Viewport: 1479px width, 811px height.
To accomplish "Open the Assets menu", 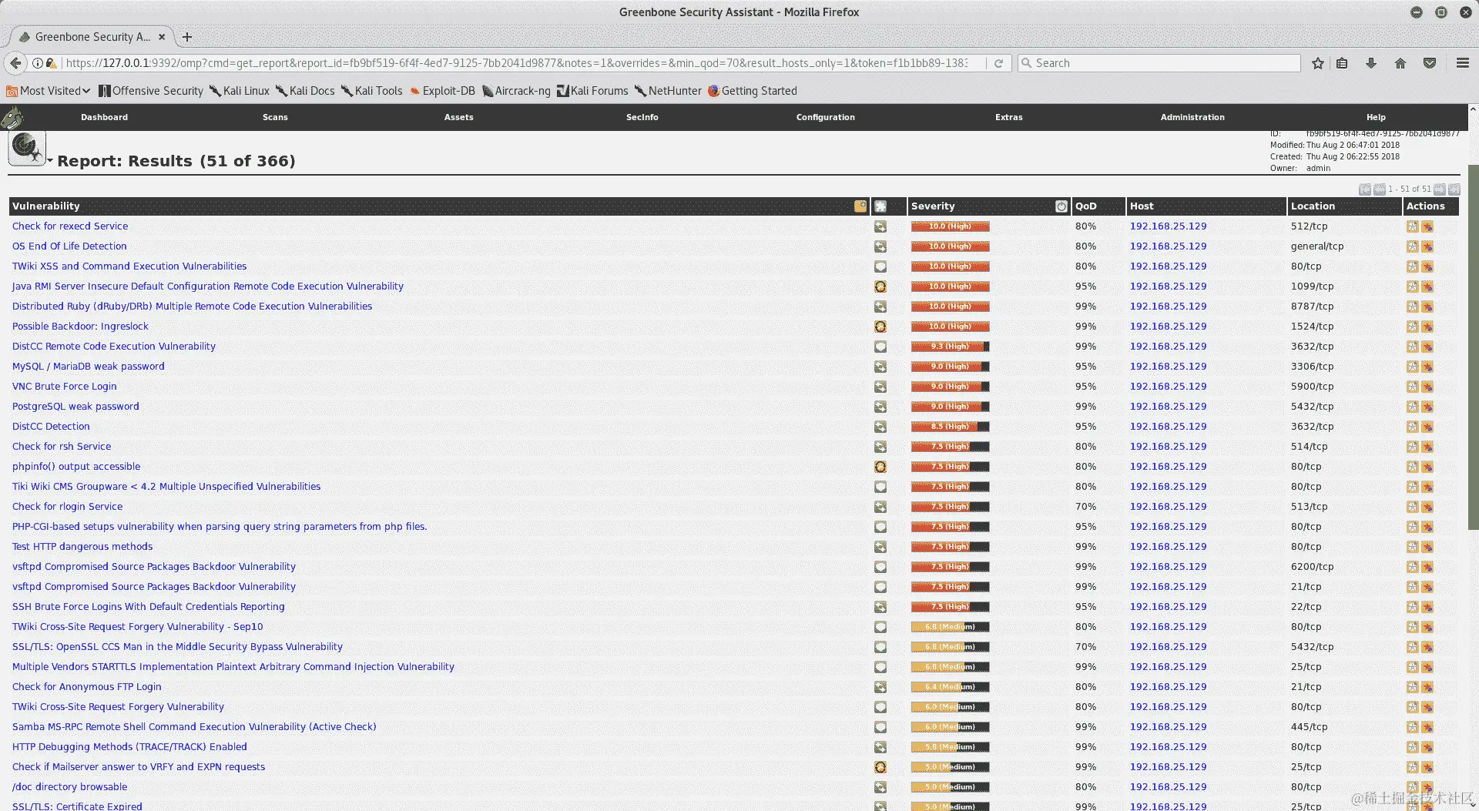I will (458, 117).
